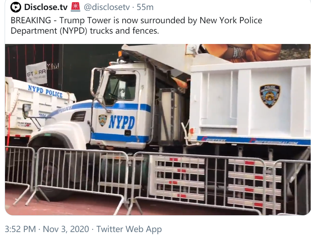This screenshot has height=236, width=311.
Task: Open the Disclose.tv profile avatar
Action: tap(16, 7)
